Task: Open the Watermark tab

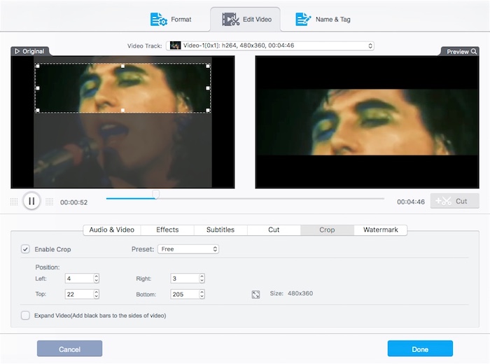Action: (381, 230)
